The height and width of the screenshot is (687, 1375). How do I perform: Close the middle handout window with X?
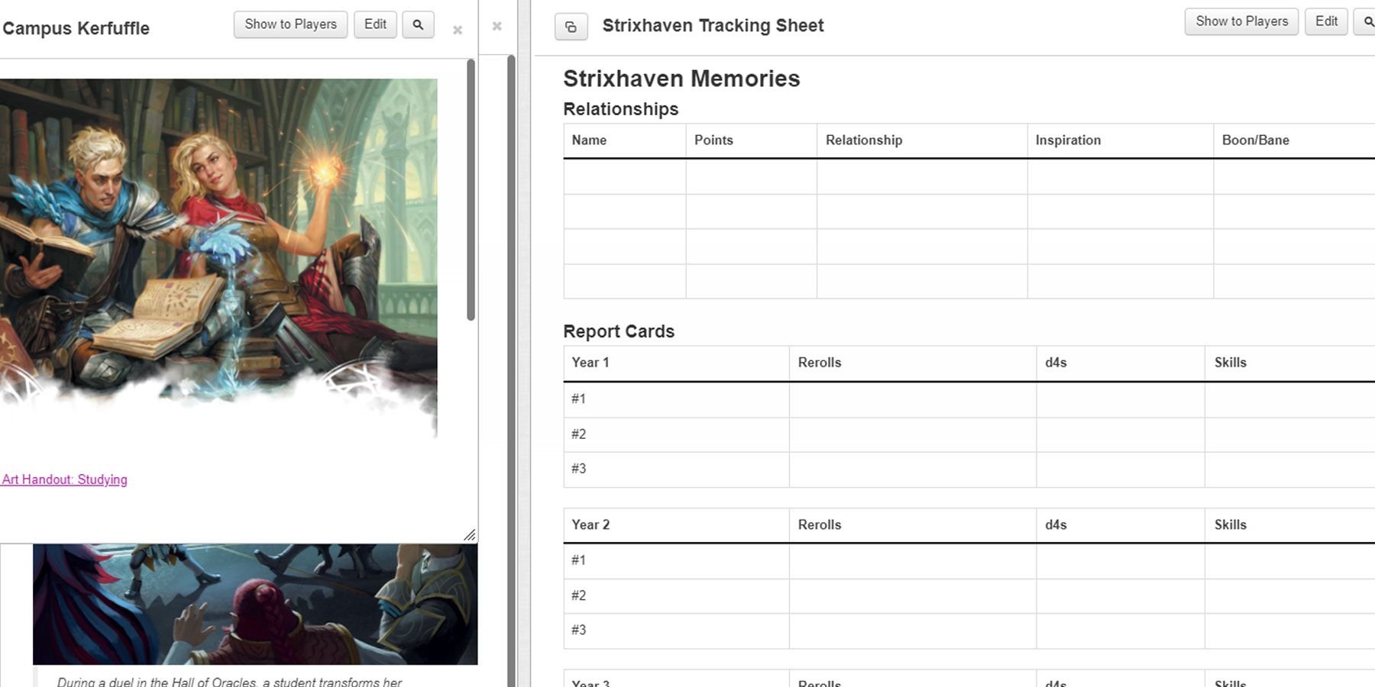[x=497, y=26]
